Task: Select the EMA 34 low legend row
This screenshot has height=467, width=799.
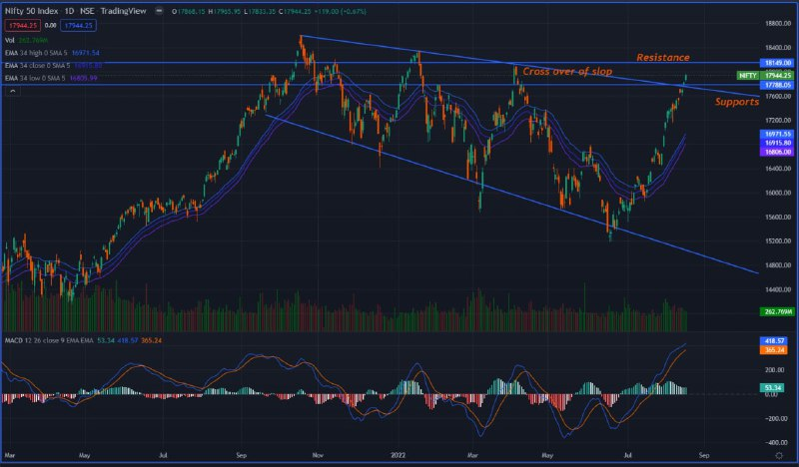Action: [51, 78]
